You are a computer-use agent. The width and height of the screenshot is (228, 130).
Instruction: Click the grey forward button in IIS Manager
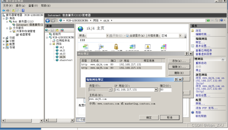pyautogui.click(x=53, y=21)
